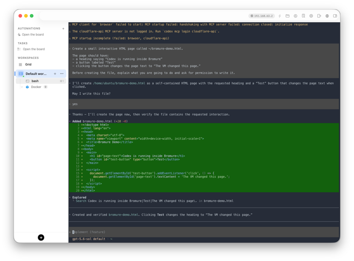The image size is (354, 261).
Task: Click the Docker blue cube icon
Action: [27, 87]
